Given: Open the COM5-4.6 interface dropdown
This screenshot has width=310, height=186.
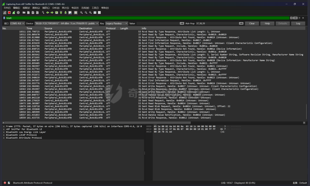Looking at the screenshot, I should tap(17, 23).
